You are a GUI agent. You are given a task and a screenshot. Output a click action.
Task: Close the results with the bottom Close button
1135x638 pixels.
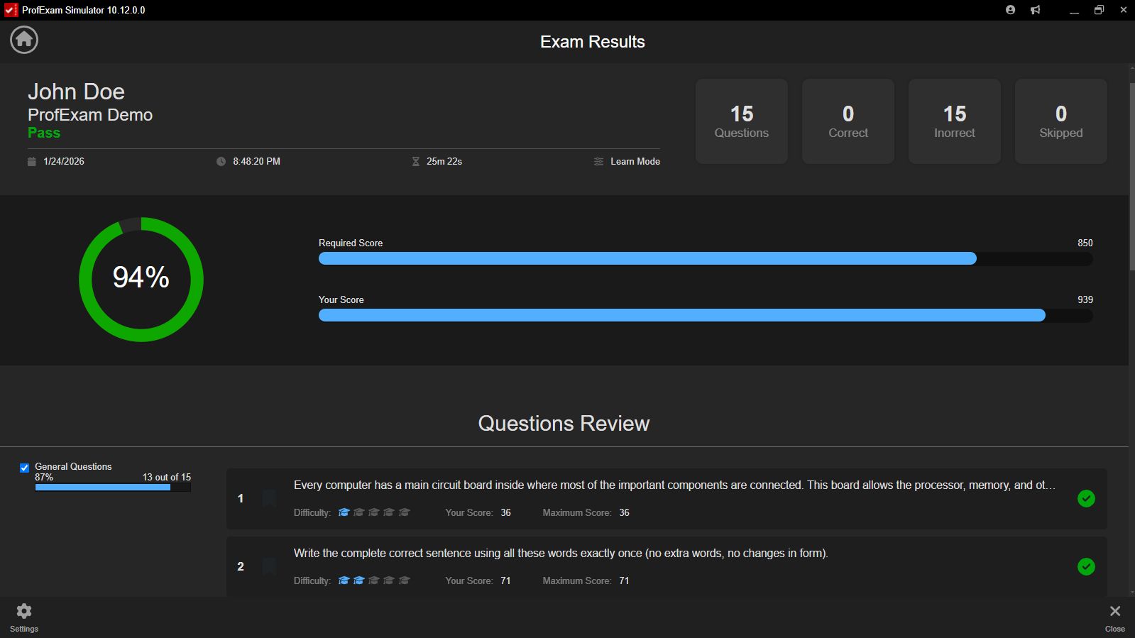[1115, 617]
